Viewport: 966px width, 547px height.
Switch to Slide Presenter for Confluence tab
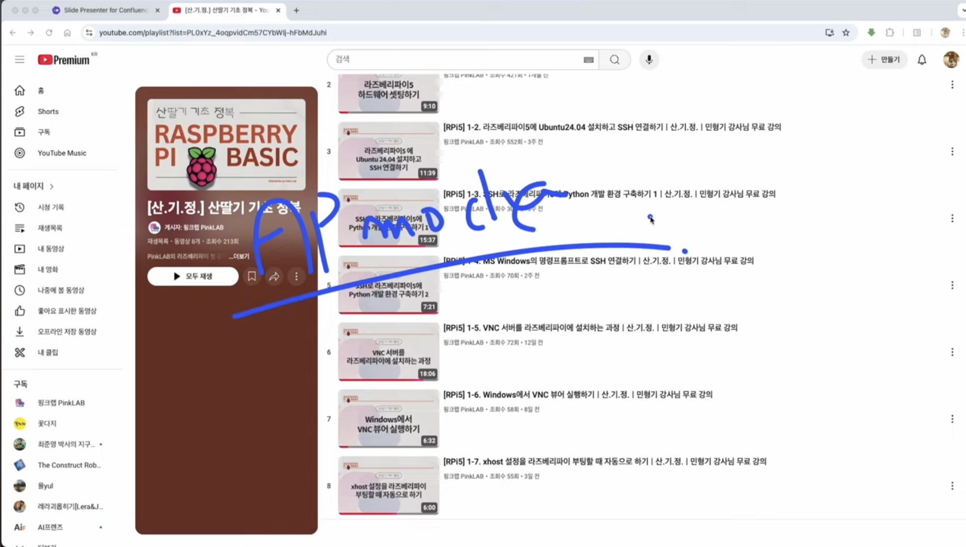click(105, 10)
